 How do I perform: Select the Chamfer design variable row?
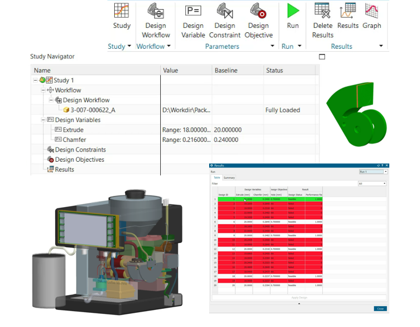74,140
